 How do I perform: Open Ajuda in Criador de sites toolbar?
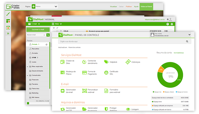click(136, 7)
